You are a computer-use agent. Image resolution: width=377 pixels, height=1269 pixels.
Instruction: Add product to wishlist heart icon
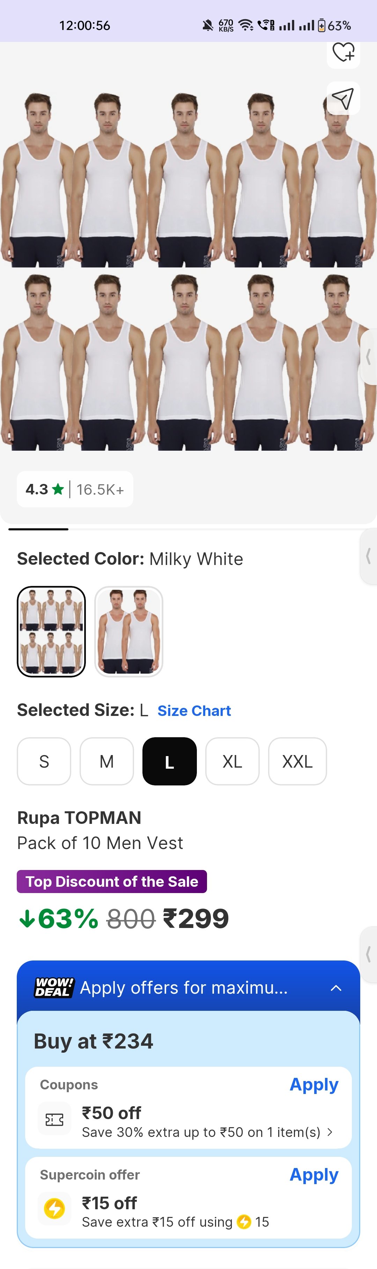click(x=343, y=52)
